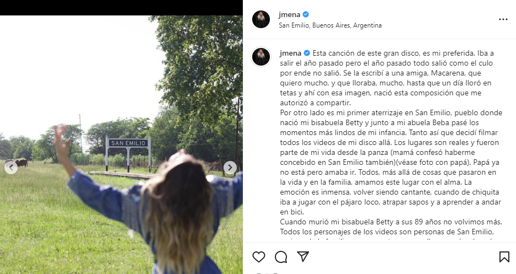516x274 pixels.
Task: Like the post with the heart icon
Action: click(x=259, y=257)
